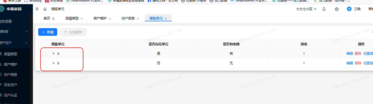Switch to the 房屋类型 tab

pos(72,19)
